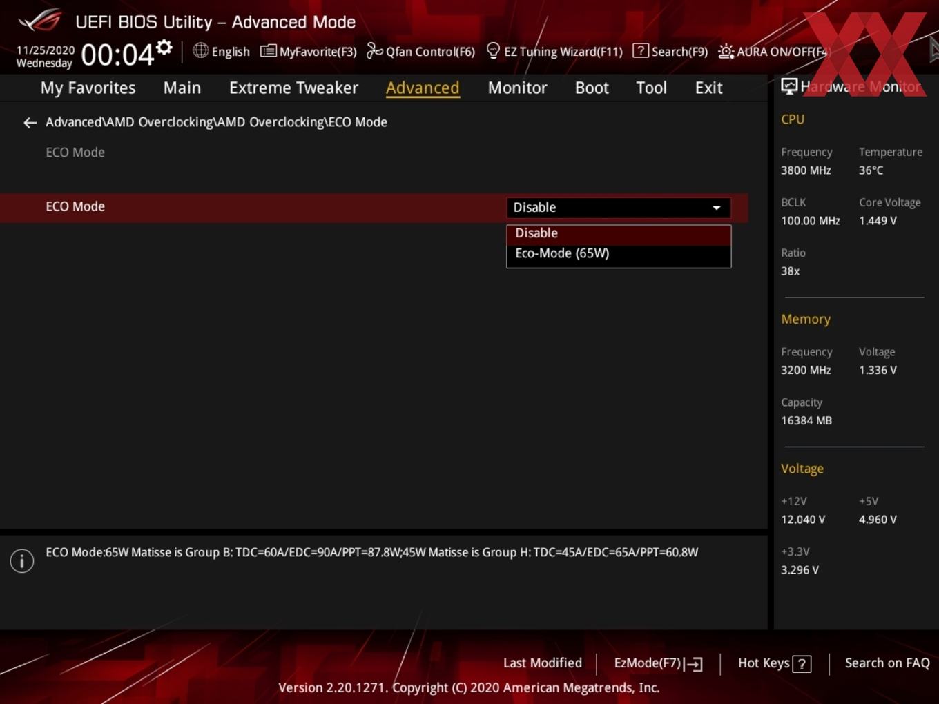The height and width of the screenshot is (704, 939).
Task: Click the Hardware Monitor display icon
Action: tap(789, 86)
